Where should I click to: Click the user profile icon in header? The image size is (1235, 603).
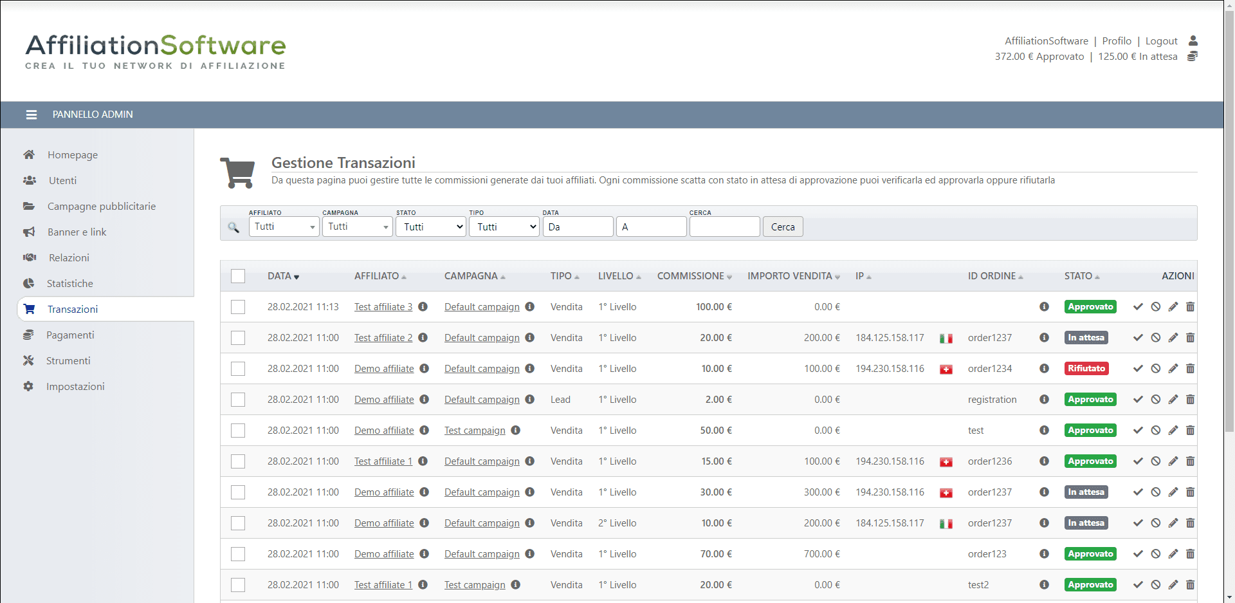(1193, 41)
